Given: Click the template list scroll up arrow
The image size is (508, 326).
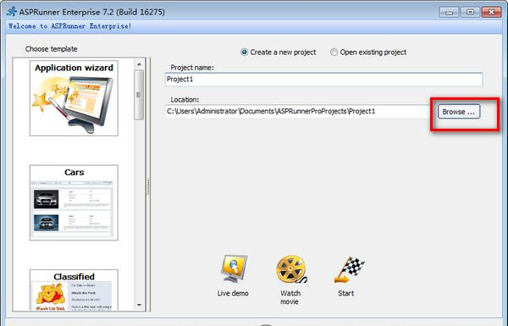Looking at the screenshot, I should (140, 64).
